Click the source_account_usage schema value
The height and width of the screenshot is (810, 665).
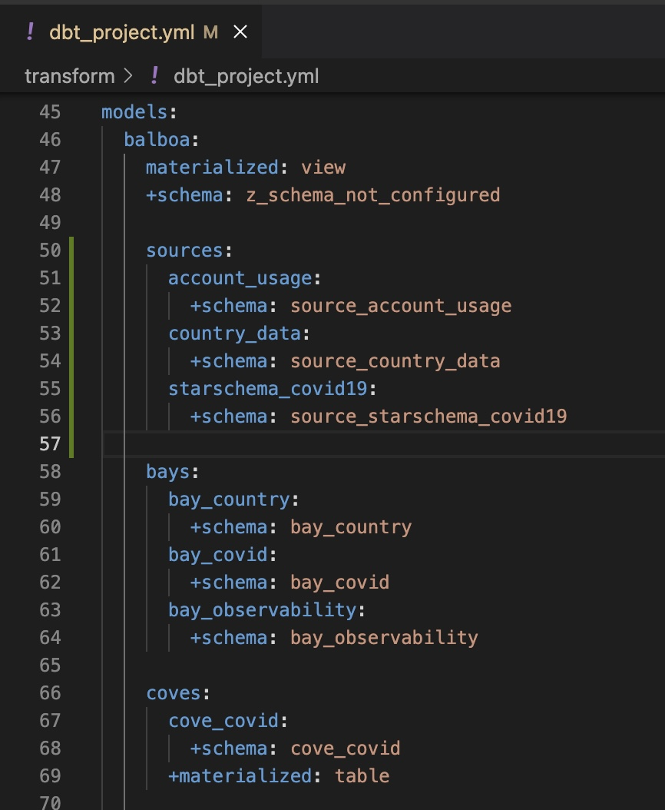pyautogui.click(x=401, y=306)
